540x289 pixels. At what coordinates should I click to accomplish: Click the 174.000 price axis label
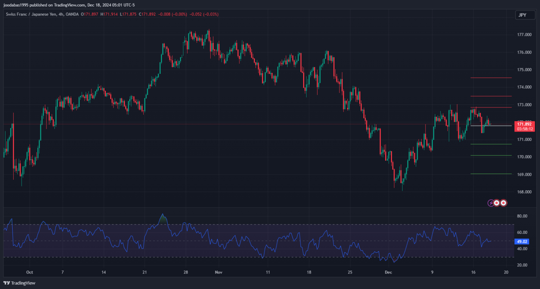click(x=524, y=87)
